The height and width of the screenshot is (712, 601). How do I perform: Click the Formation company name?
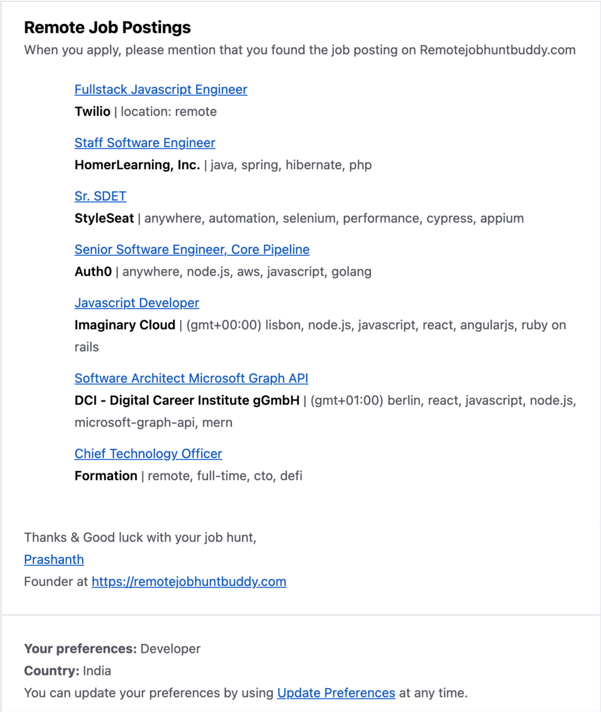(106, 476)
